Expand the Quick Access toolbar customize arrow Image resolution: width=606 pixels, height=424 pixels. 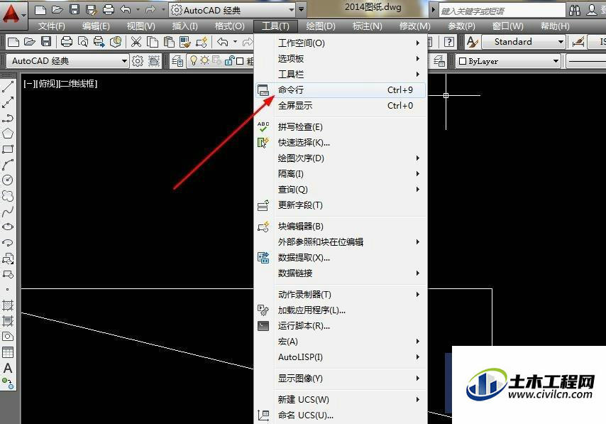(x=301, y=10)
